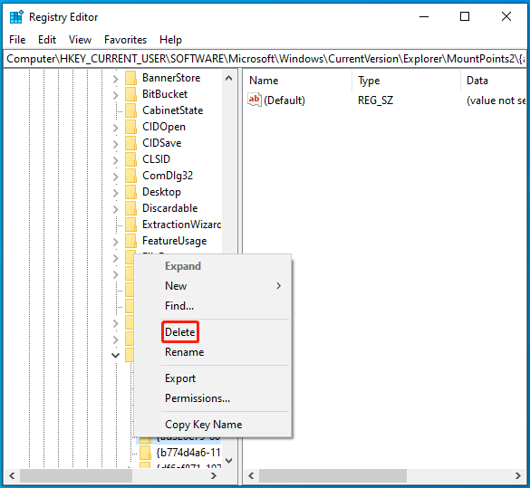Choose Rename from the context menu
Viewport: 530px width, 488px height.
pos(184,352)
